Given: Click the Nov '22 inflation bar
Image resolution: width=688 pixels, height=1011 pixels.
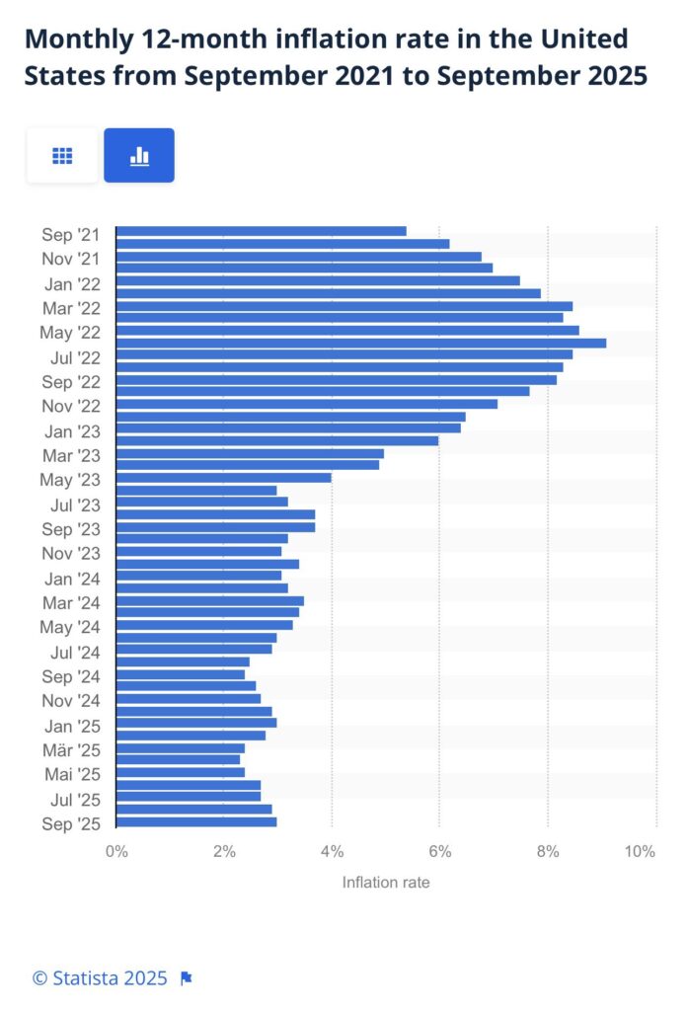Looking at the screenshot, I should click(x=306, y=404).
